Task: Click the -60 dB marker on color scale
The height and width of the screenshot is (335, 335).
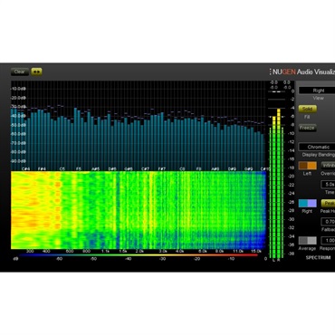Action: [x=59, y=259]
